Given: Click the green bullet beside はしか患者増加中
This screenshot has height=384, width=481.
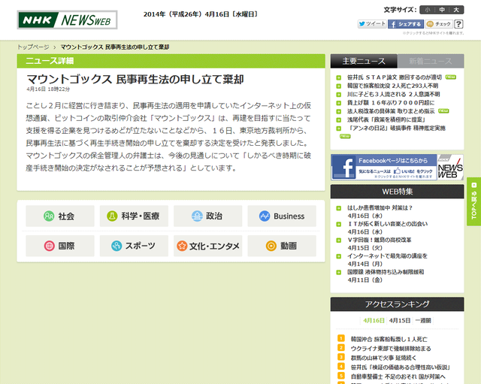Looking at the screenshot, I should click(x=339, y=208).
